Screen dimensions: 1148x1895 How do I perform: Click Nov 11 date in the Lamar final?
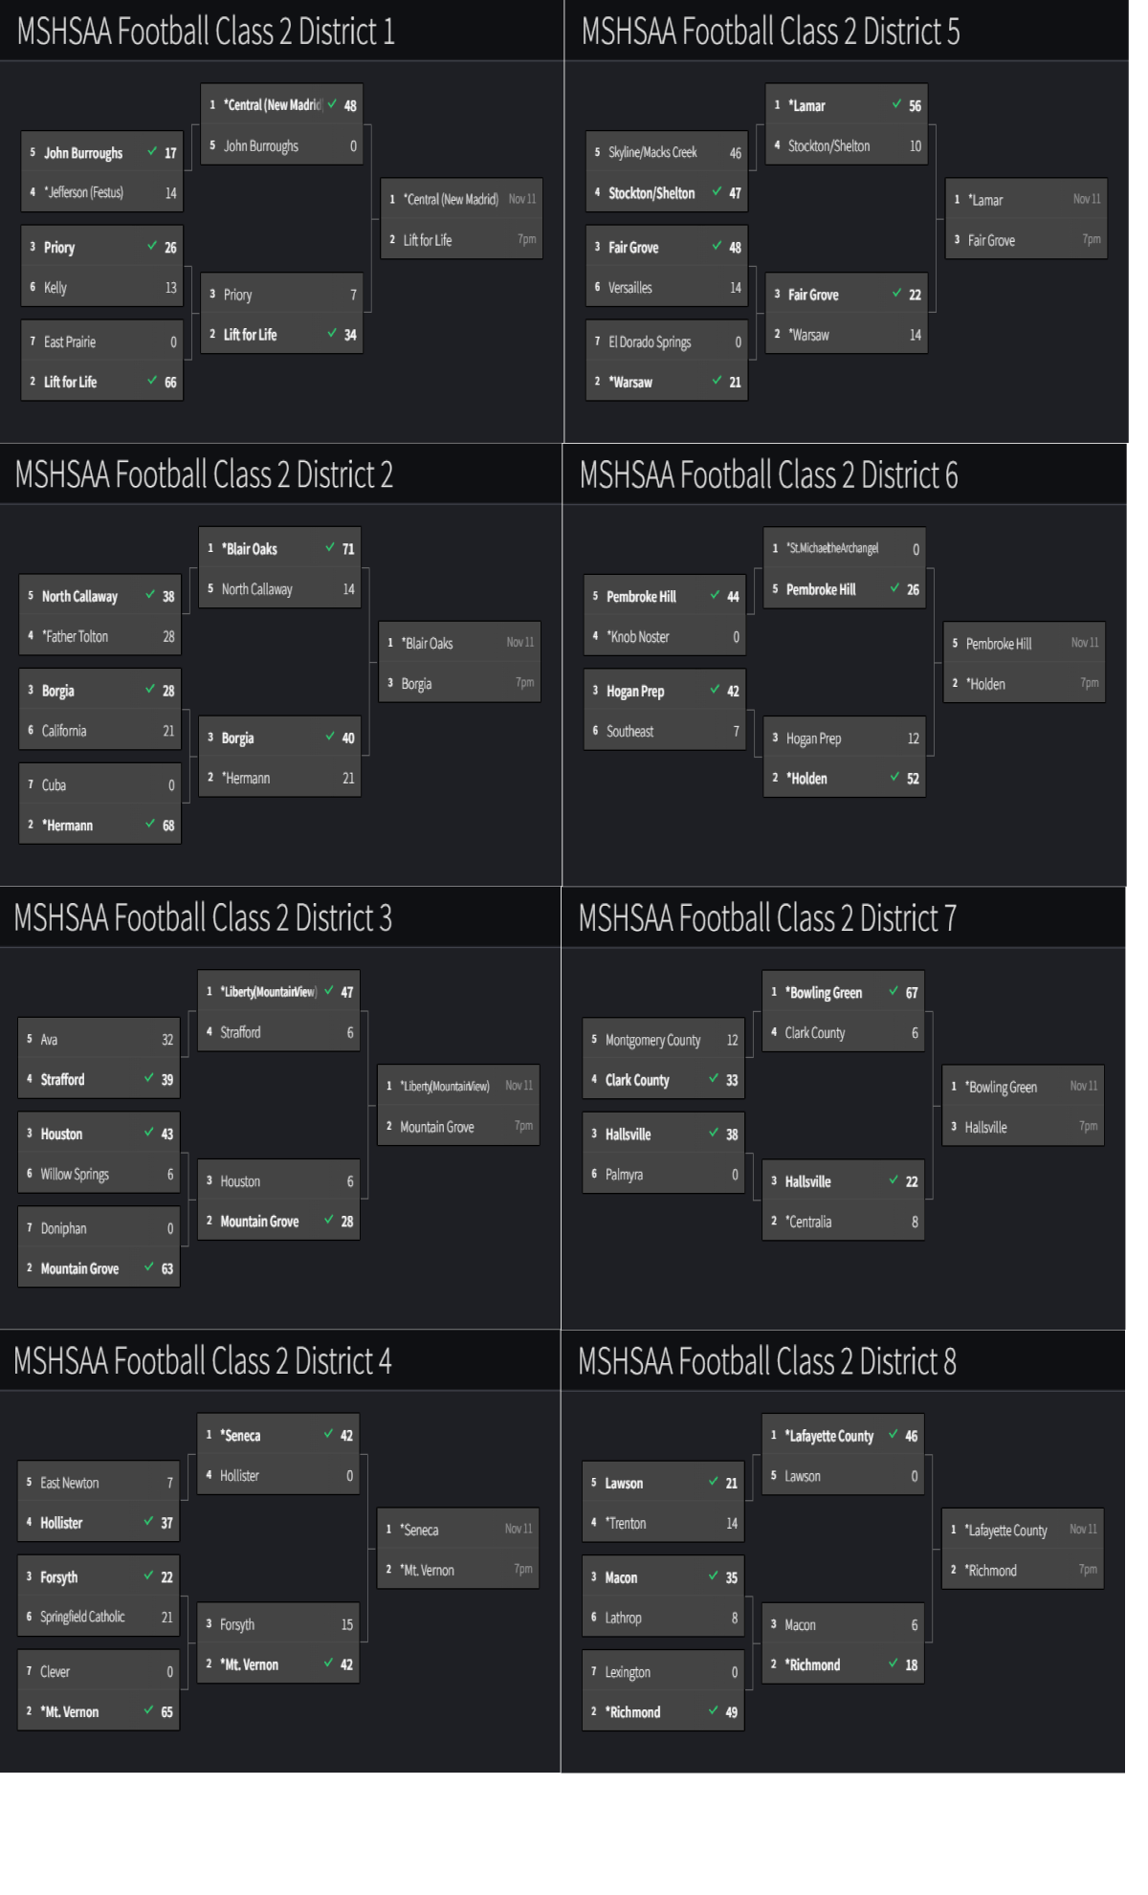point(1087,199)
